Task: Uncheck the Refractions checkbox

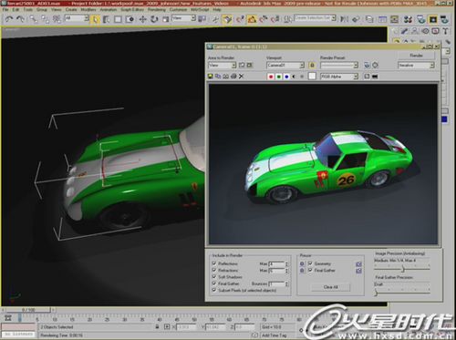Action: (x=214, y=270)
